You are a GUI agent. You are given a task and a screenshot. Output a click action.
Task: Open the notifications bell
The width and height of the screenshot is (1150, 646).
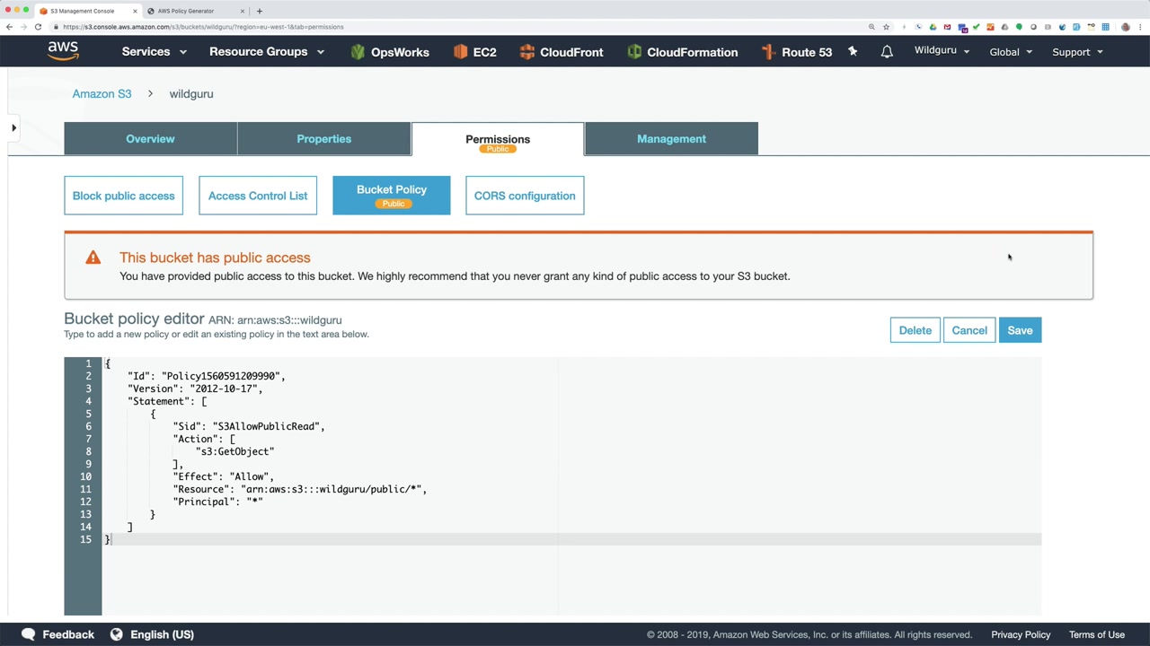[887, 52]
